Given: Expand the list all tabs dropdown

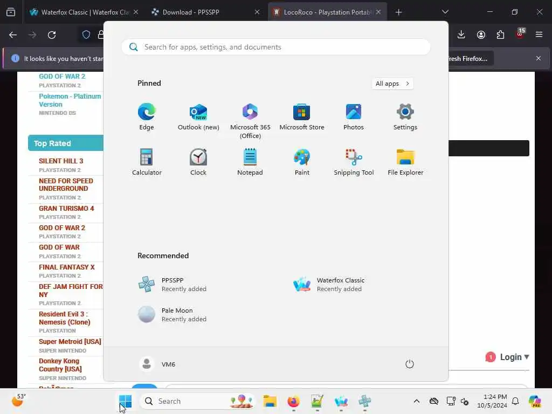Looking at the screenshot, I should [445, 12].
